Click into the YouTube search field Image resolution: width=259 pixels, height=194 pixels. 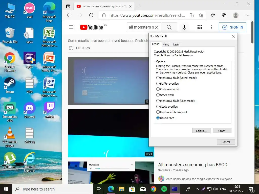tap(141, 27)
